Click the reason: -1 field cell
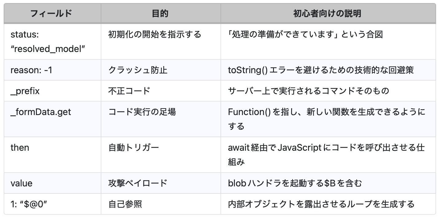The width and height of the screenshot is (441, 219). (x=31, y=70)
